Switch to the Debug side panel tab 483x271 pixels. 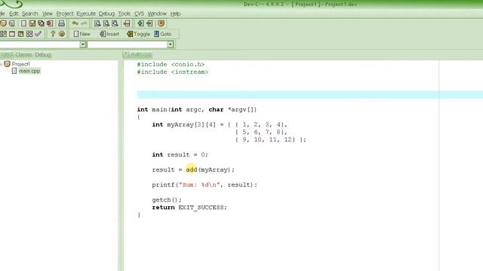[43, 54]
